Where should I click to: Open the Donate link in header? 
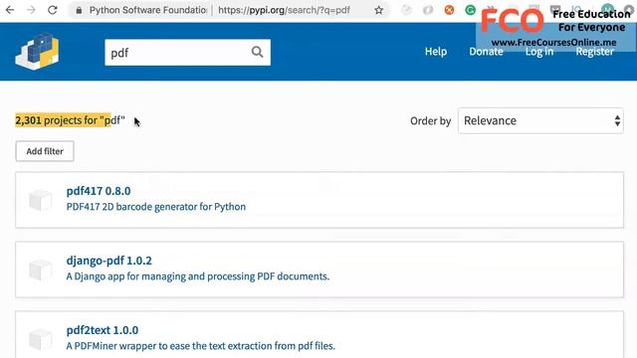486,52
